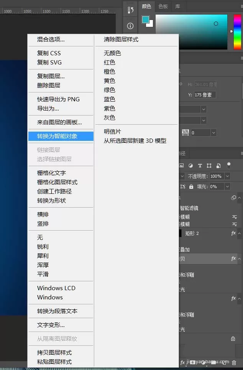Click the fx icon on the highlighted layer
Viewport: 243px width, 370px height.
[233, 259]
